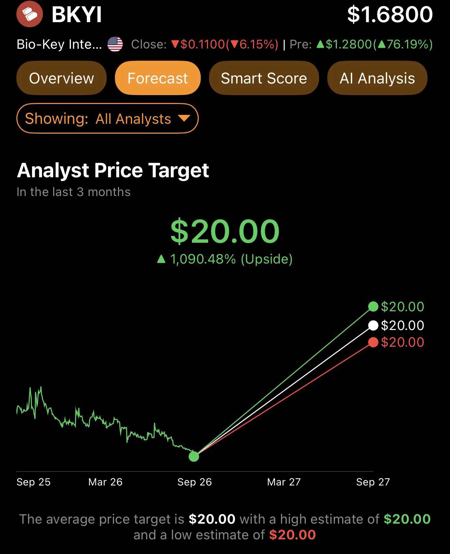Tap the green upside triangle icon

click(161, 259)
